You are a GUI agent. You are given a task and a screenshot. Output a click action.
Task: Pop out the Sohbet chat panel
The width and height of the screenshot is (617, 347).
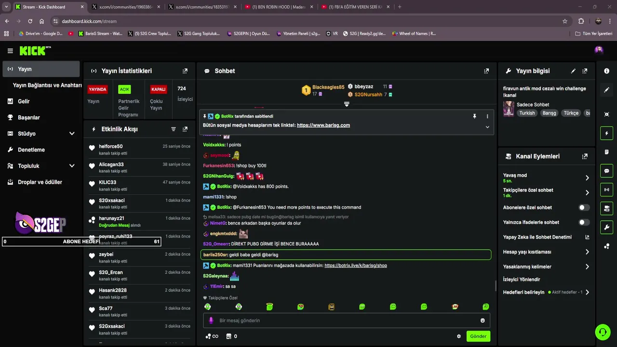tap(486, 71)
